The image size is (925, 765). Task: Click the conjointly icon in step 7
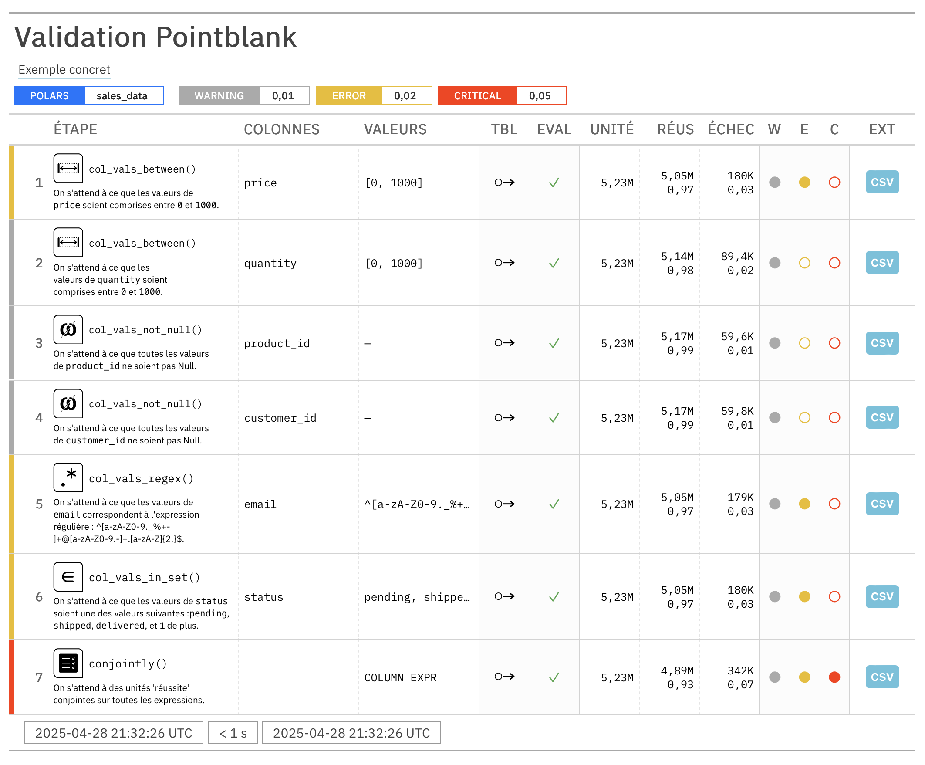(68, 663)
